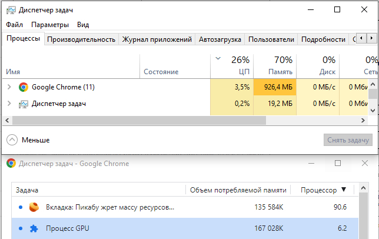Image resolution: width=379 pixels, height=239 pixels.
Task: Switch to the Производительность tab
Action: click(x=81, y=39)
